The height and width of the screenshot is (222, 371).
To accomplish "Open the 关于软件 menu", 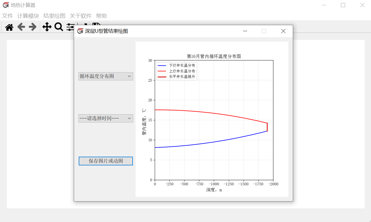I will pos(81,16).
